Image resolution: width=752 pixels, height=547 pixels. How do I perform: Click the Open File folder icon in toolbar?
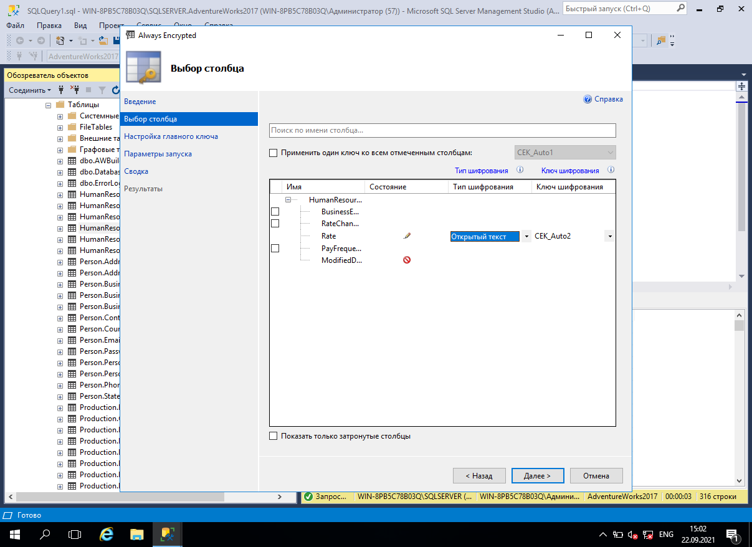[103, 40]
